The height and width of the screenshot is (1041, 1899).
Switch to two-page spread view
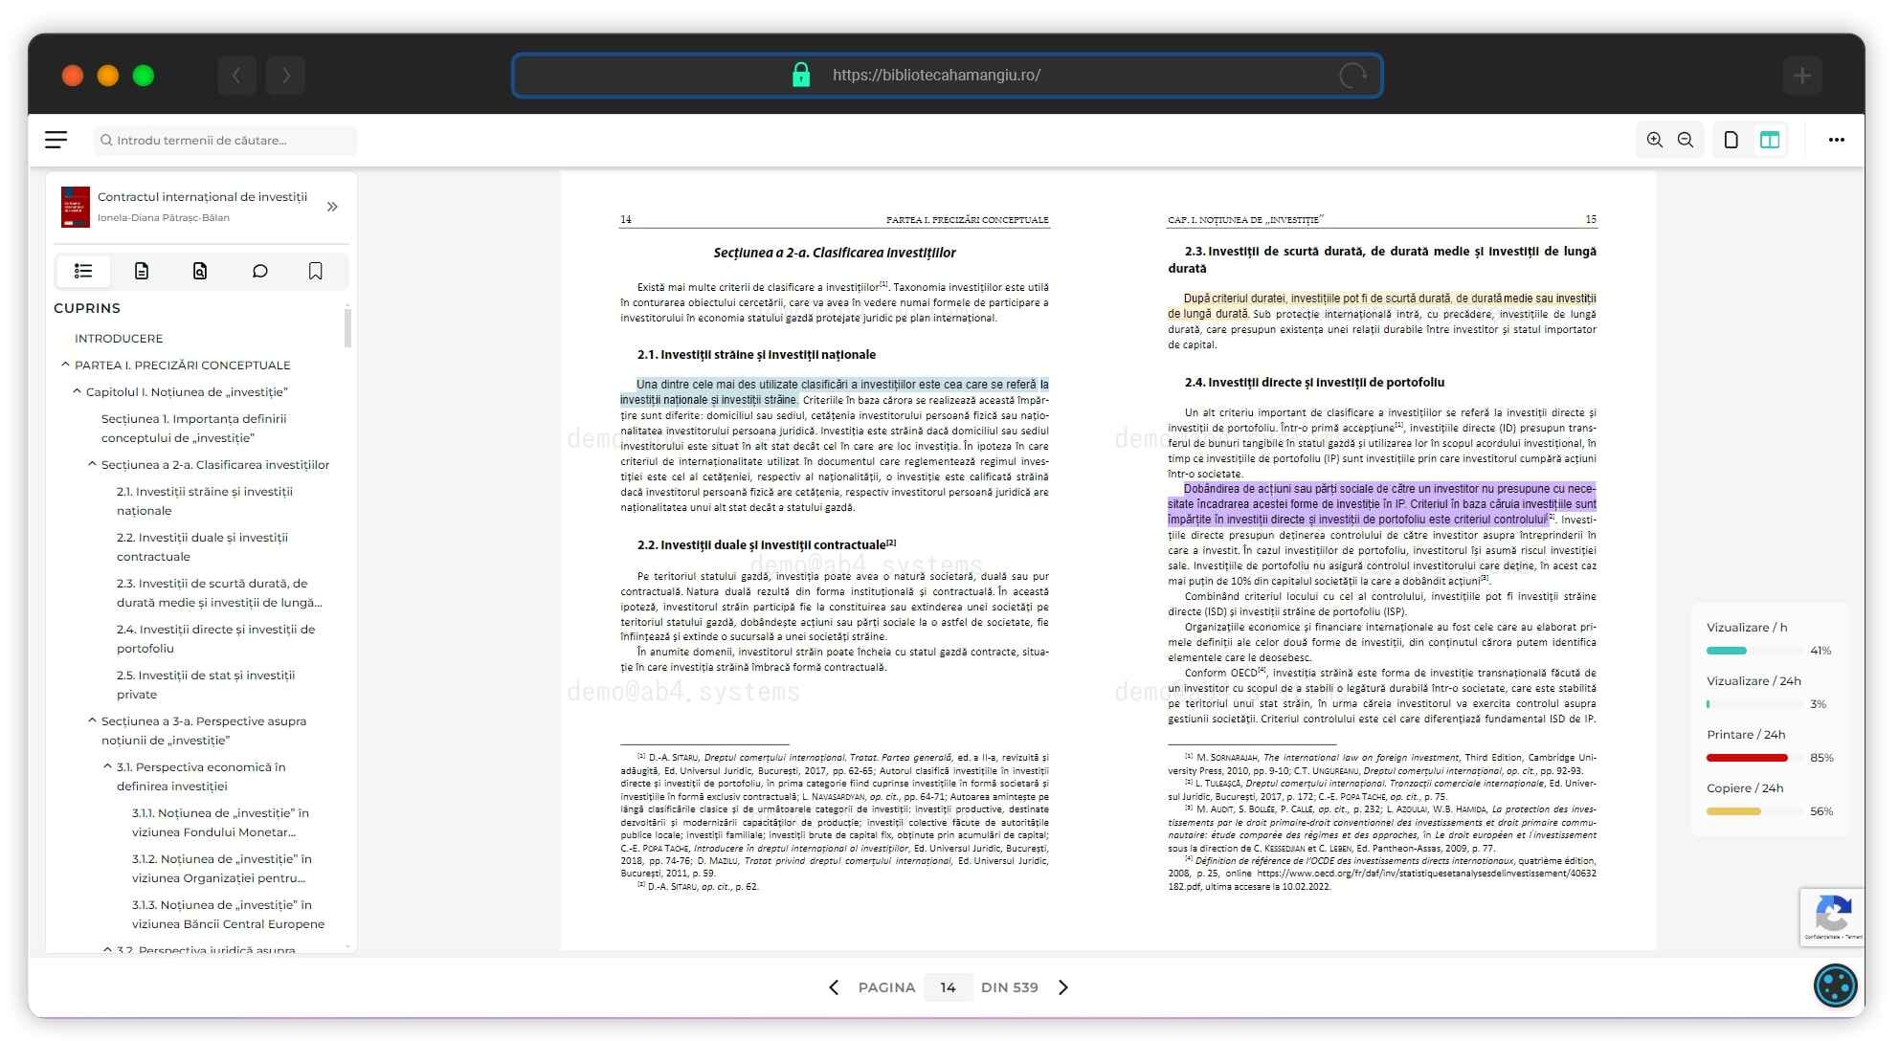tap(1769, 140)
